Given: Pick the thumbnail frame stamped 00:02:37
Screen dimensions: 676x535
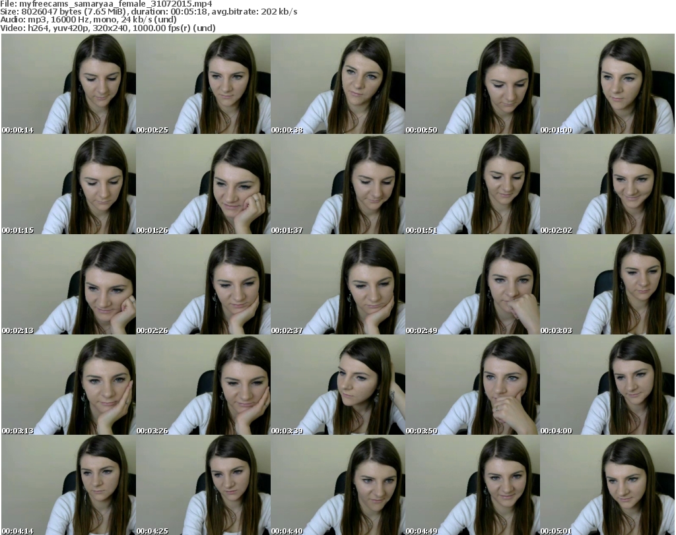Looking at the screenshot, I should [x=338, y=284].
